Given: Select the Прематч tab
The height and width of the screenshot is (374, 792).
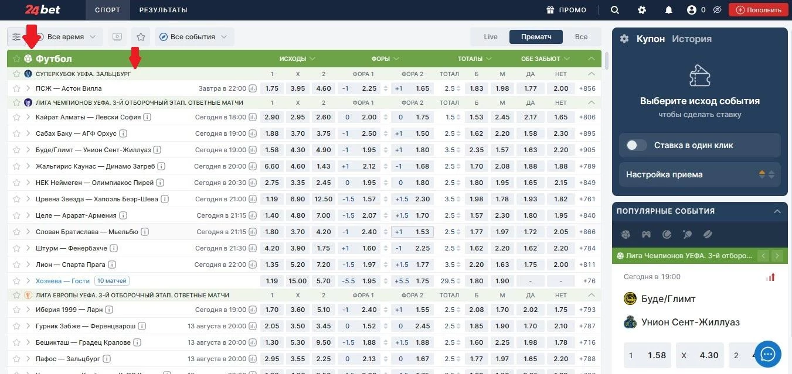Looking at the screenshot, I should [x=536, y=37].
